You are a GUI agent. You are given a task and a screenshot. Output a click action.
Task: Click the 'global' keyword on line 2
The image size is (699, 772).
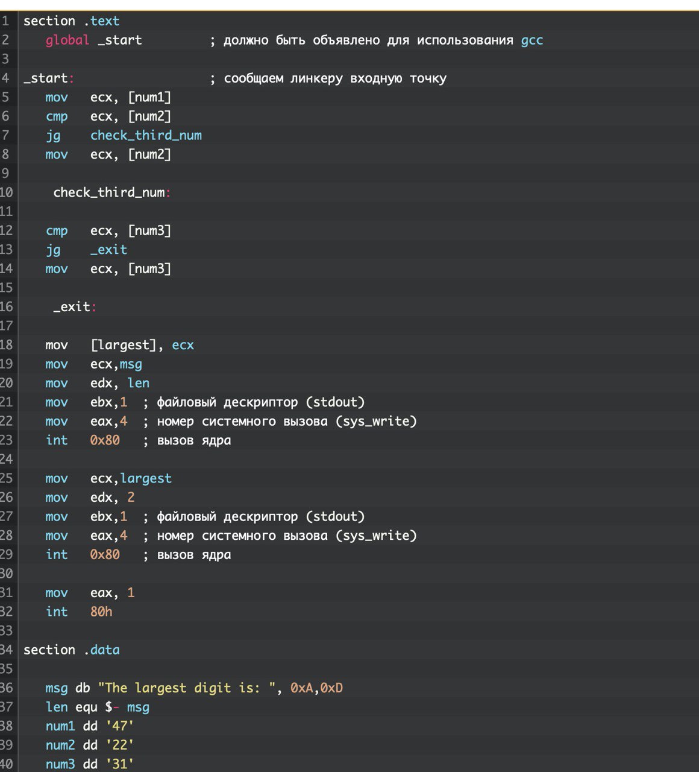pyautogui.click(x=67, y=40)
